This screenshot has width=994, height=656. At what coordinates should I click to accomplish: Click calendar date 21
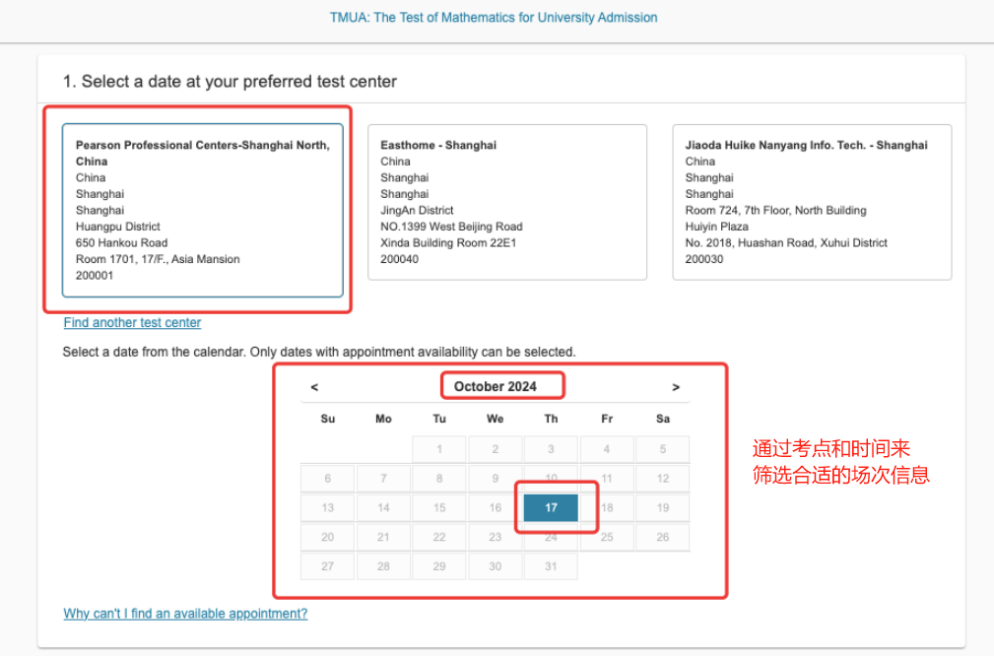pyautogui.click(x=383, y=537)
